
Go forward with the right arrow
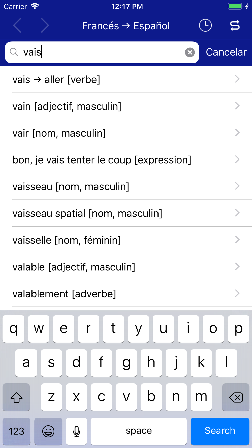click(45, 26)
